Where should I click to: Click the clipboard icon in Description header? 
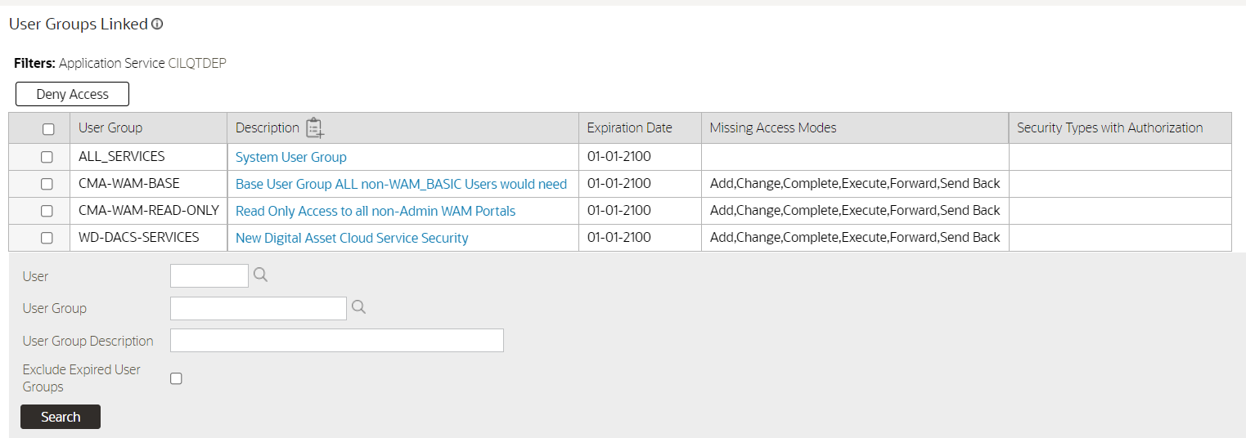coord(315,128)
